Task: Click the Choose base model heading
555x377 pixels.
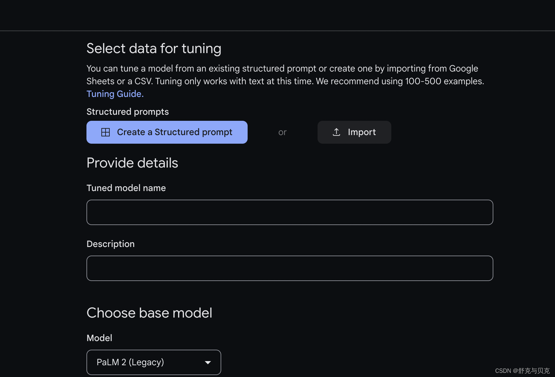Action: [149, 313]
